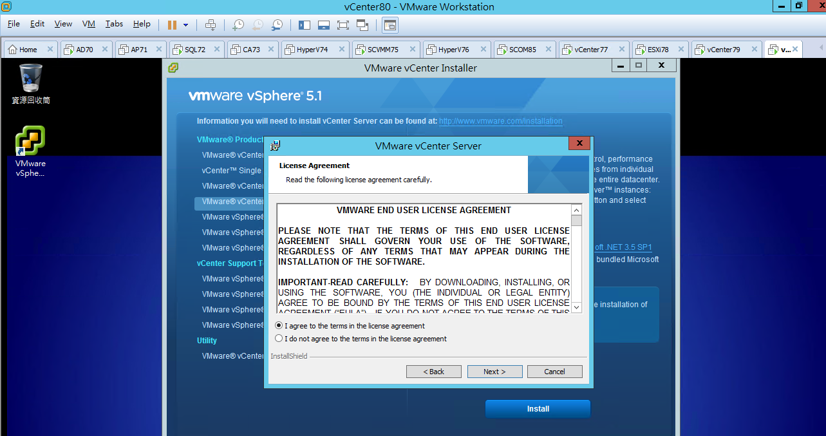
Task: Click the vCenter Installer title bar icon
Action: [173, 68]
